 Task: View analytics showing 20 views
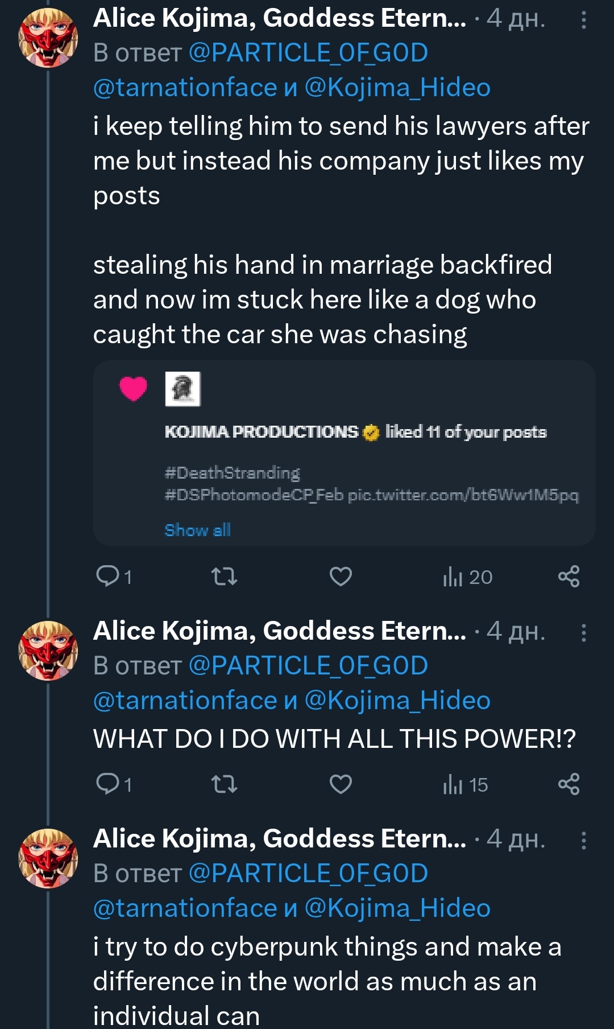(467, 577)
